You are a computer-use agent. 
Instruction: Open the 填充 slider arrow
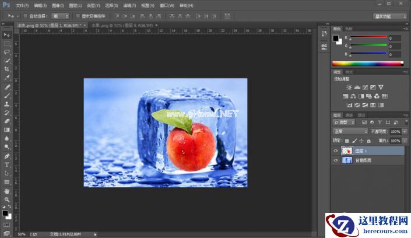tap(405, 141)
